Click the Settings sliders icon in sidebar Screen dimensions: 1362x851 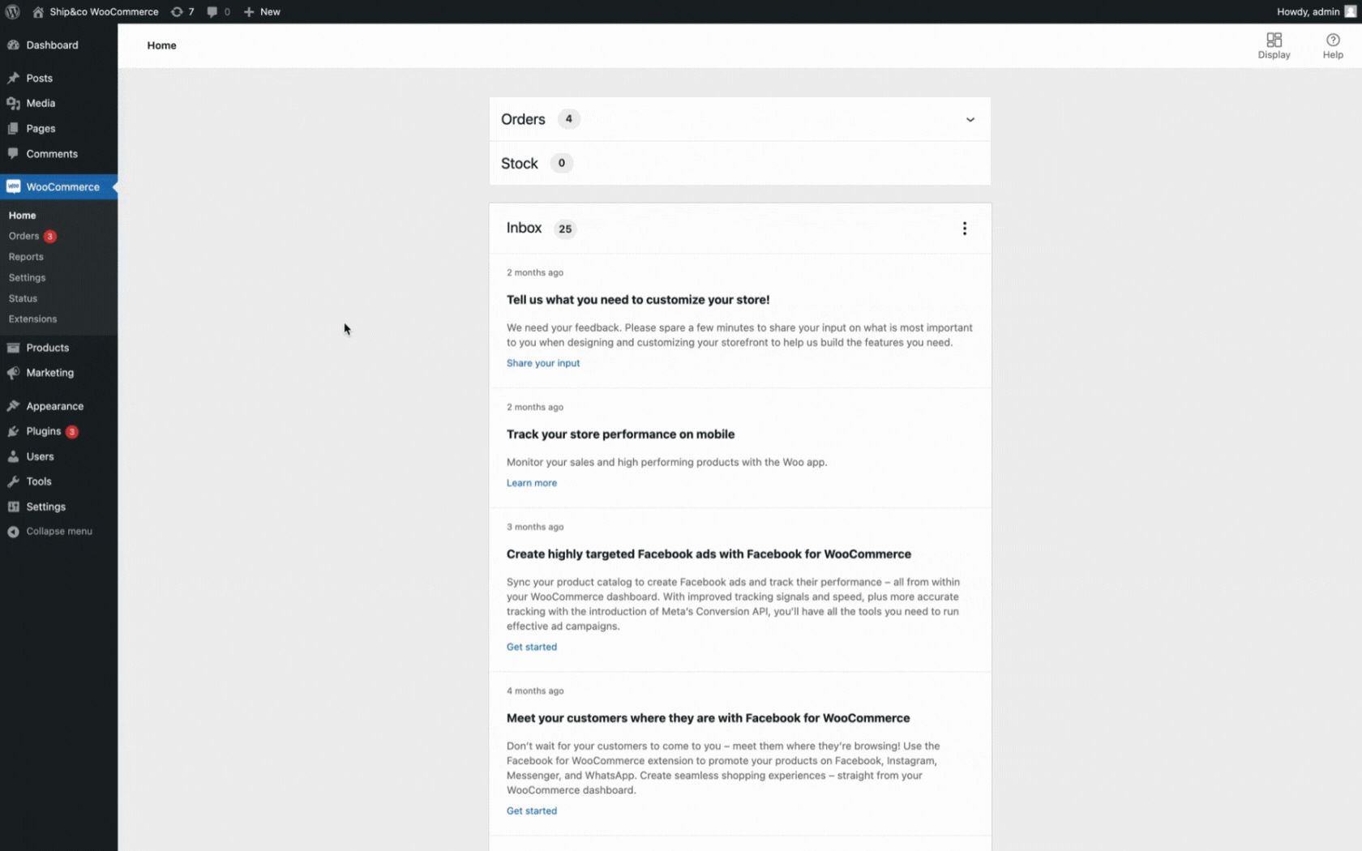click(x=13, y=507)
